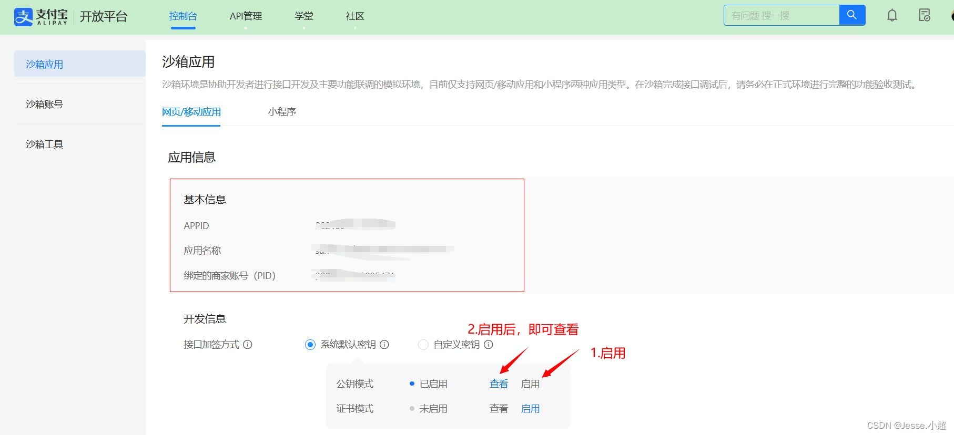Click the 应用信息 section heading
The height and width of the screenshot is (435, 954).
[191, 157]
